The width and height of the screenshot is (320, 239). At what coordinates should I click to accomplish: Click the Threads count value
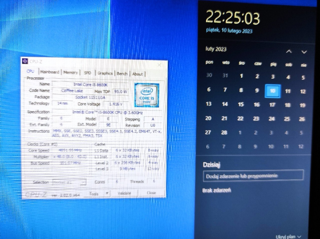tap(154, 181)
